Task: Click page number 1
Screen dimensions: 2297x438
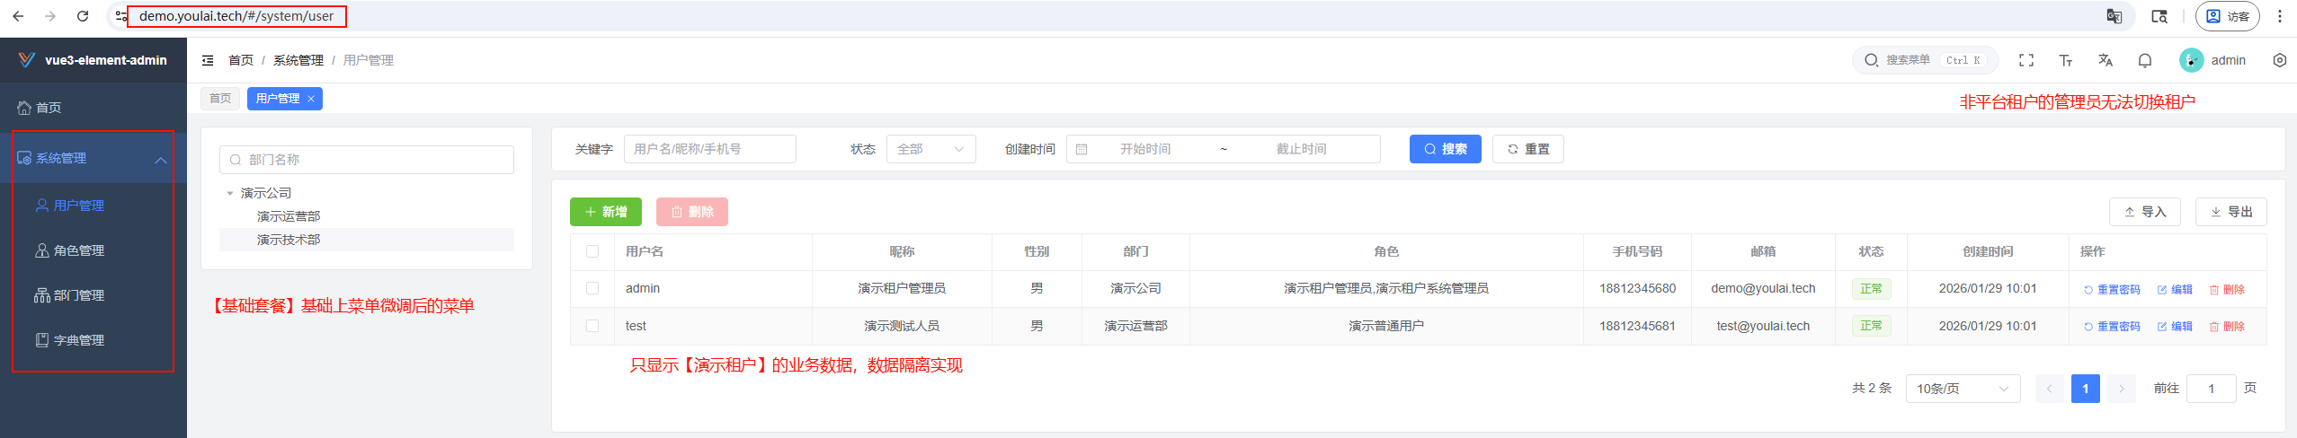Action: [2086, 389]
